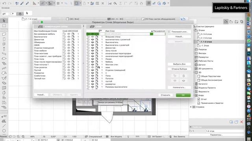Select 2. 2-й этаж in Navigator tree
This screenshot has width=252, height=141.
click(x=206, y=38)
